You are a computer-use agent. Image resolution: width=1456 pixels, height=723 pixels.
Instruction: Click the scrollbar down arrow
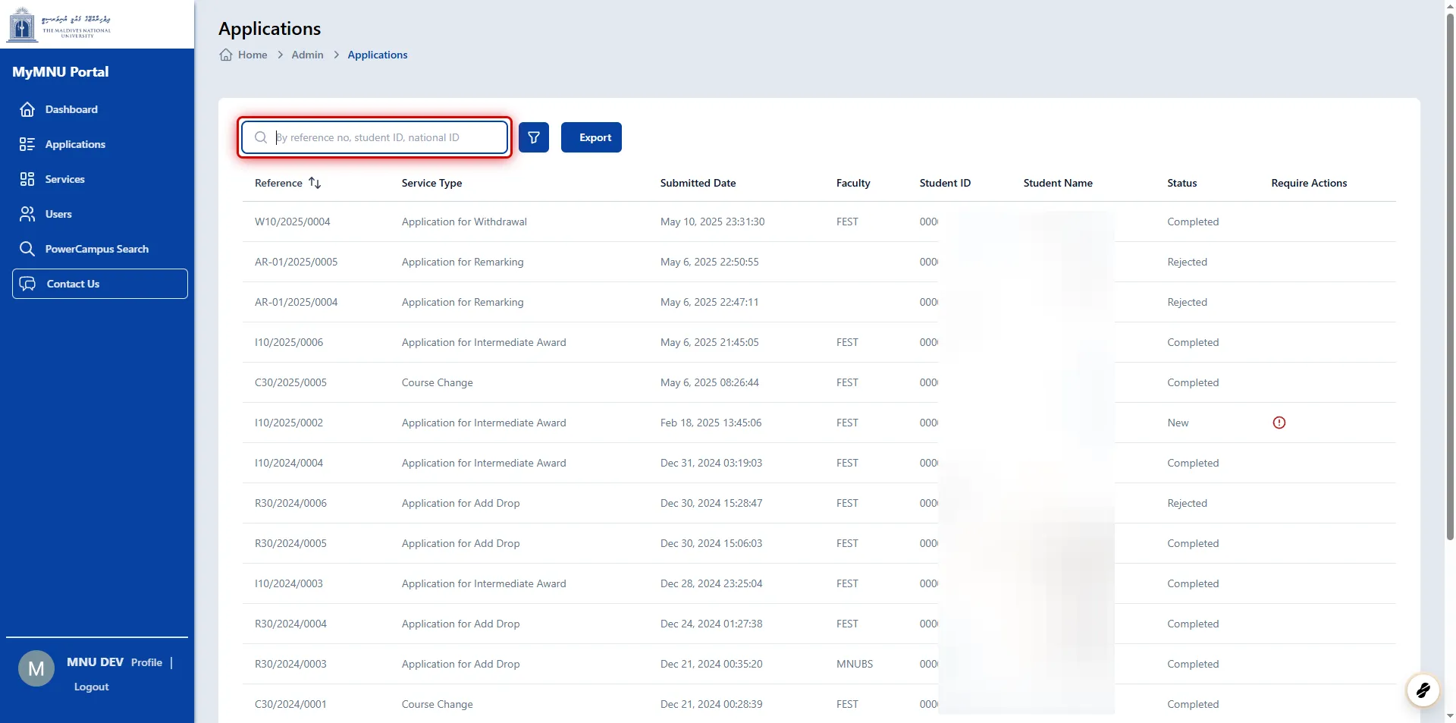[x=1450, y=716]
